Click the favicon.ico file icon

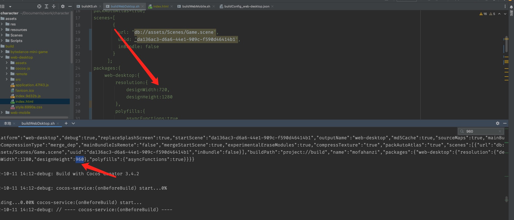click(12, 90)
